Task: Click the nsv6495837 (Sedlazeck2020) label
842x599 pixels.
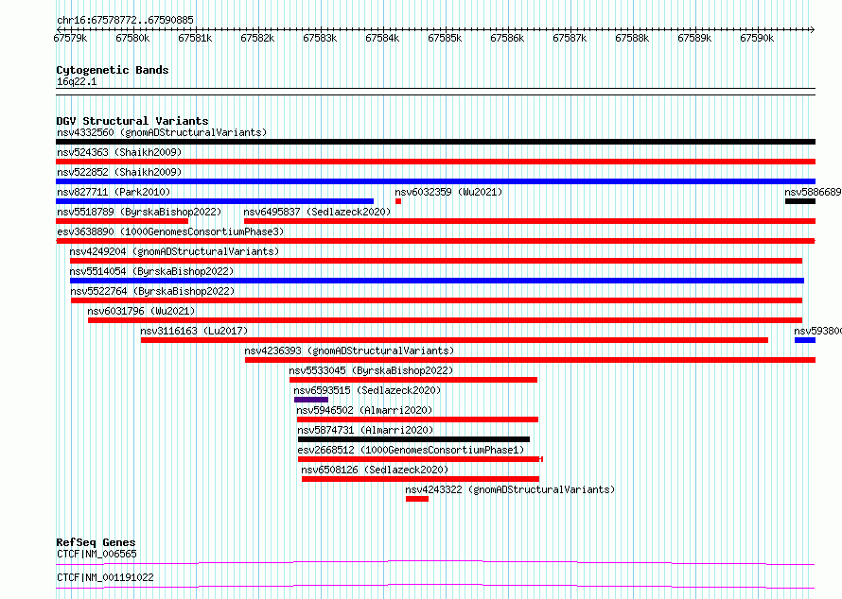Action: click(x=317, y=212)
